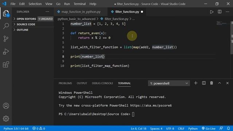Open the Run and Debug view

[x=6, y=52]
